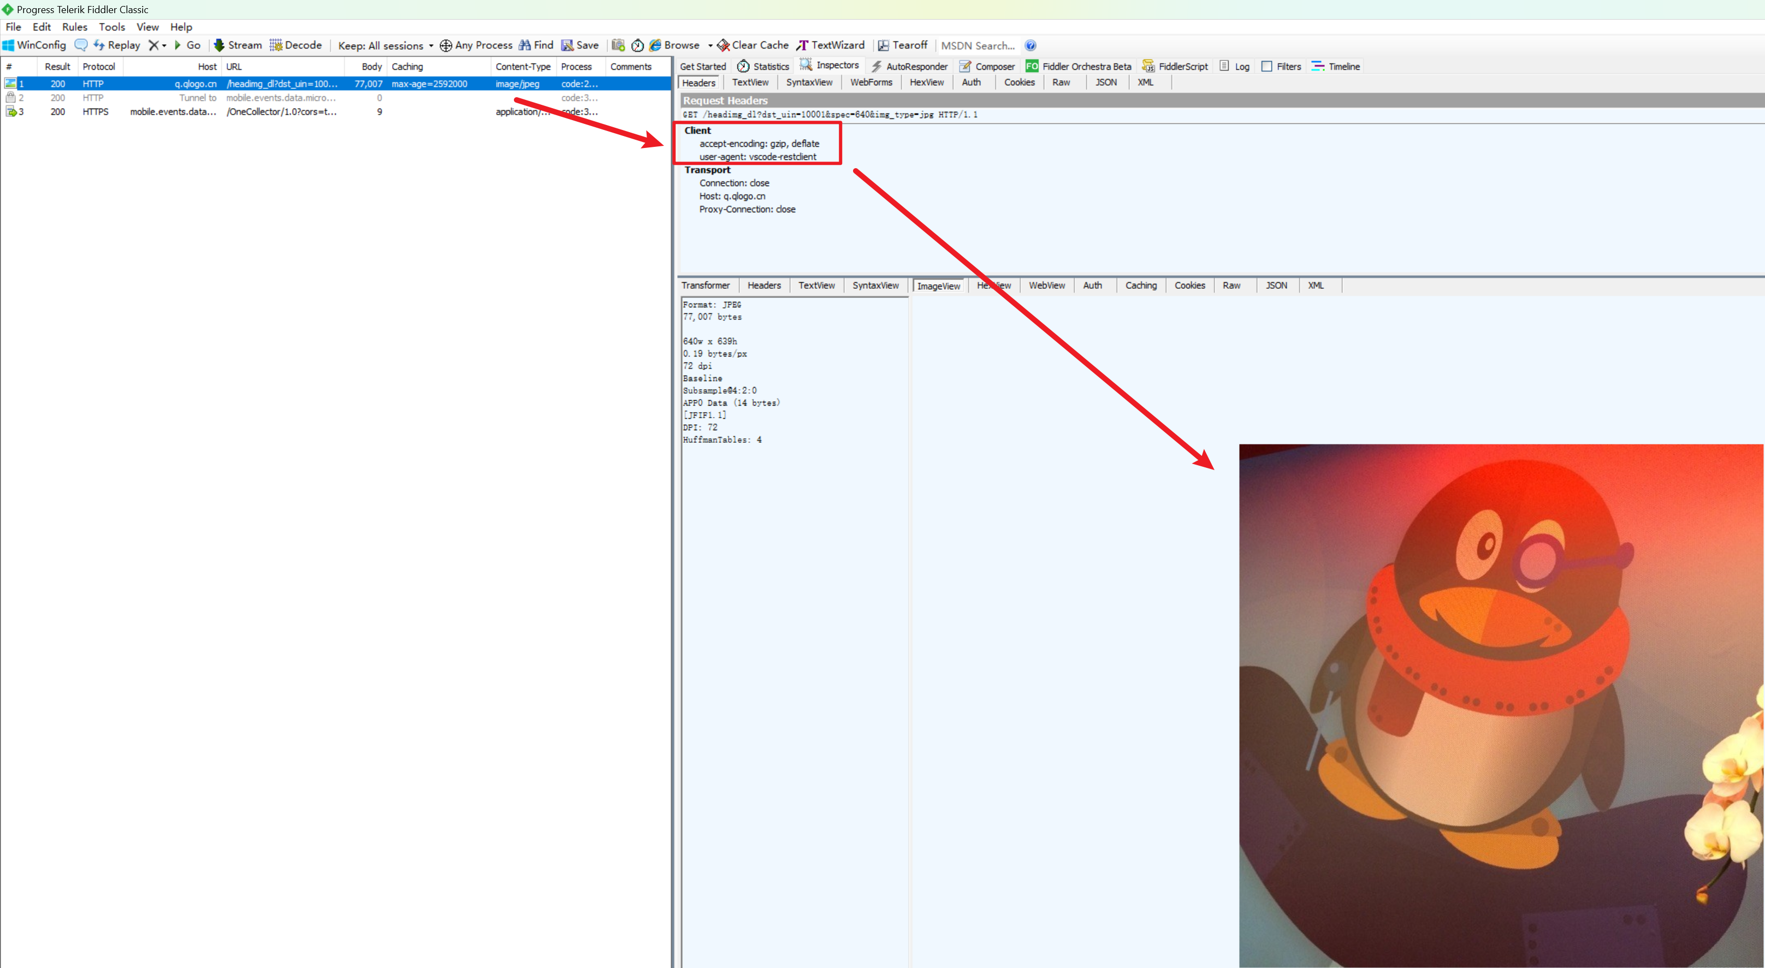
Task: Collapse the Transport headers group
Action: tap(707, 170)
